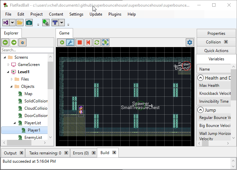Viewport: 237px width, 170px height.
Task: Collapse the Objects folder
Action: point(12,86)
